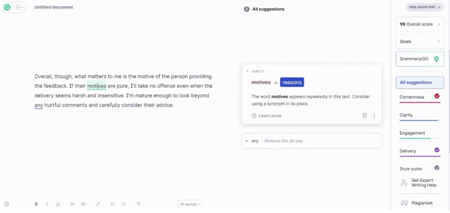Open more options on the suggestion card
Screen dimensions: 450x213
tap(374, 116)
